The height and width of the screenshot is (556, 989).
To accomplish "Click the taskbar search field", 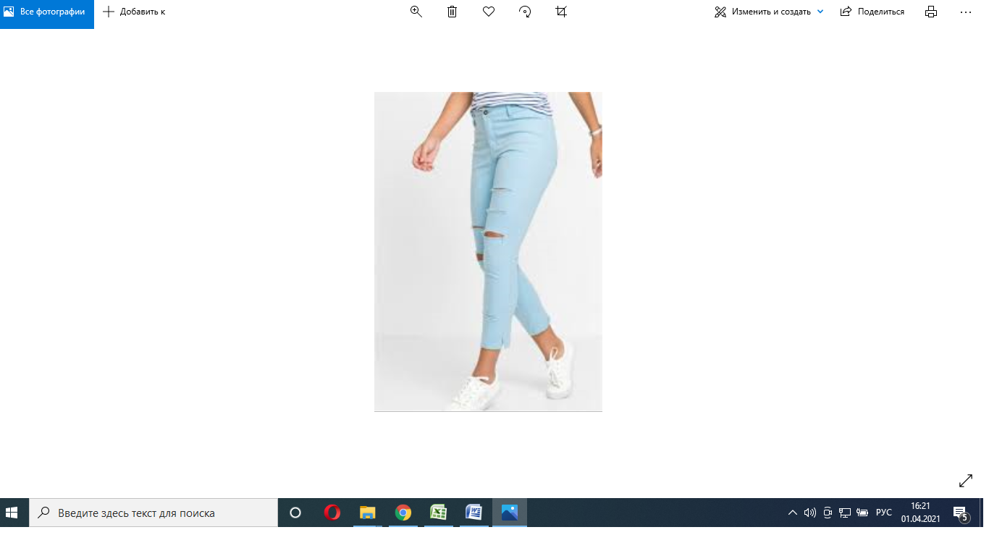I will (153, 513).
